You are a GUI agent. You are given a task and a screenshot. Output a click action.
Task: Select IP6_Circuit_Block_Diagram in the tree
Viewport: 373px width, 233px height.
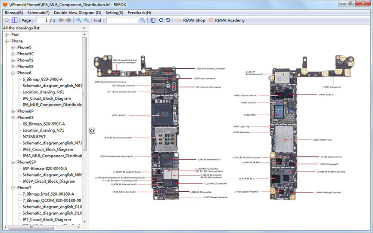47,98
